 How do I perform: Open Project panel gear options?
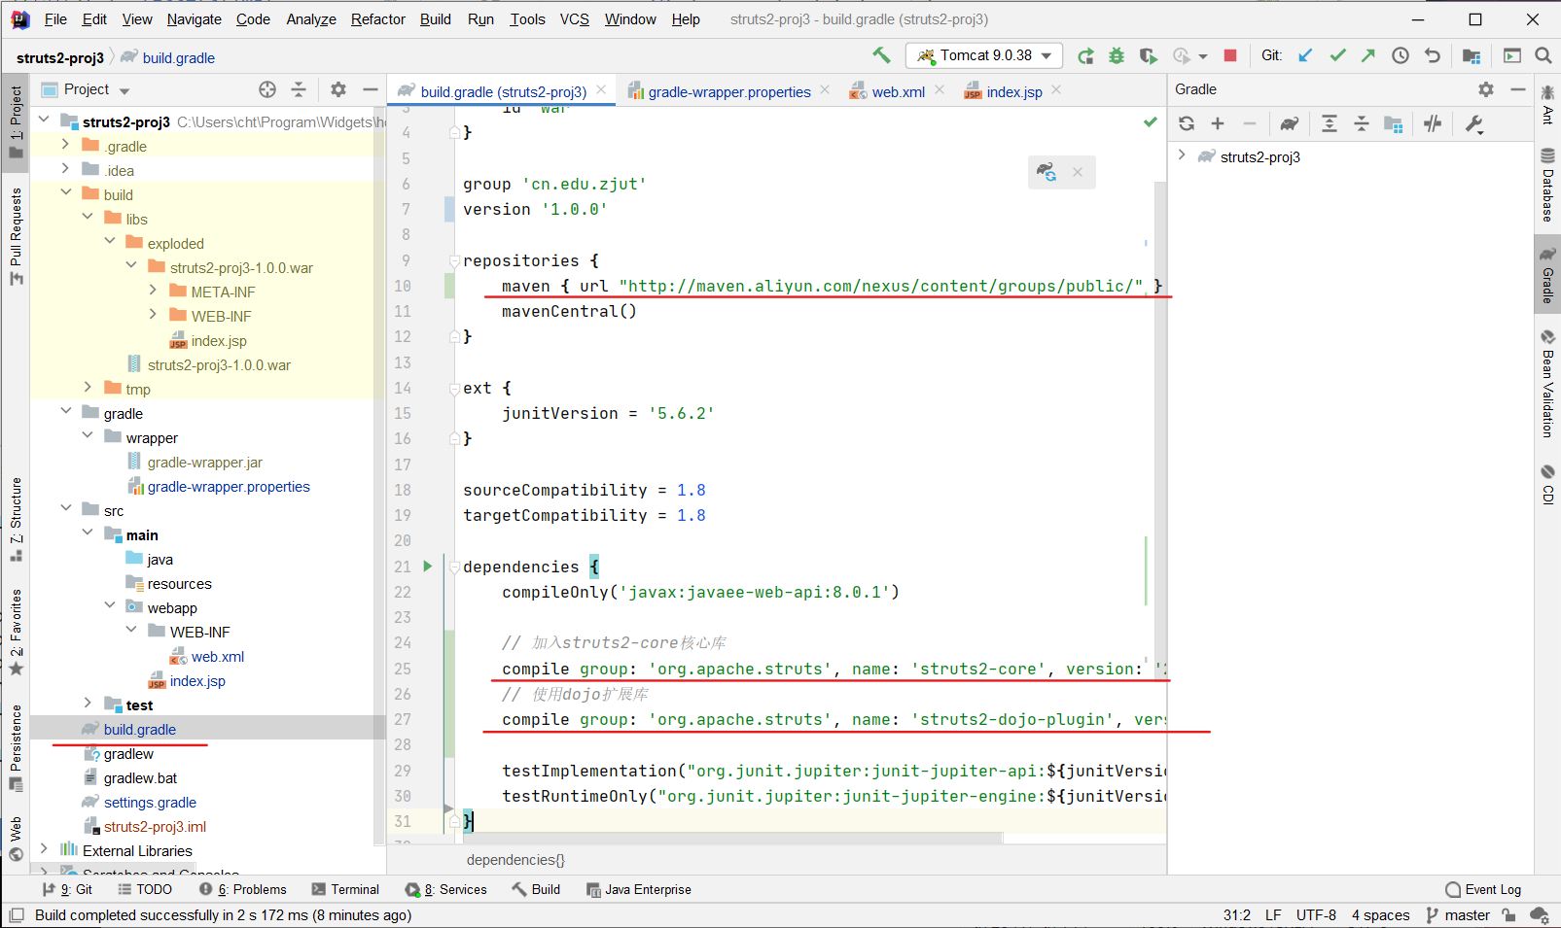pos(338,89)
